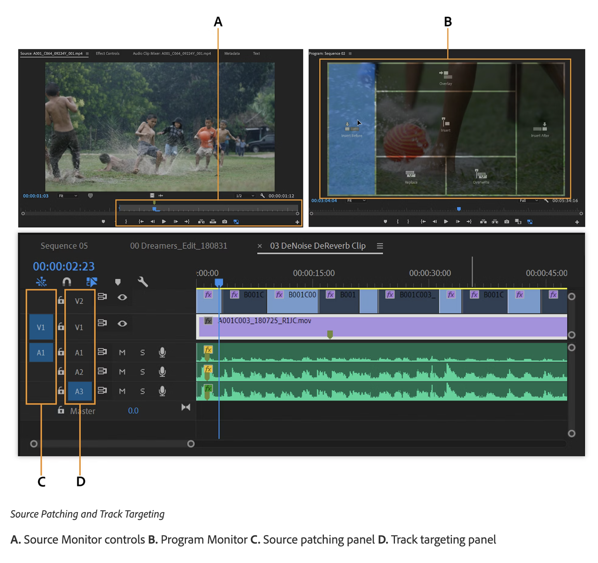This screenshot has width=598, height=563.
Task: Click the Insert icon in Source Monitor
Action: coord(201,221)
